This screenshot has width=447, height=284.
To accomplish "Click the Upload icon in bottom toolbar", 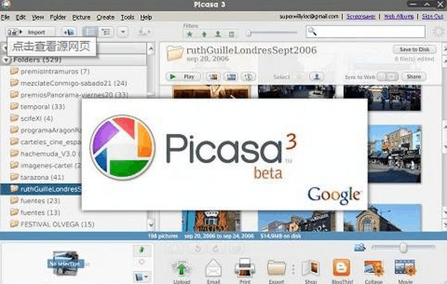I will tap(182, 269).
